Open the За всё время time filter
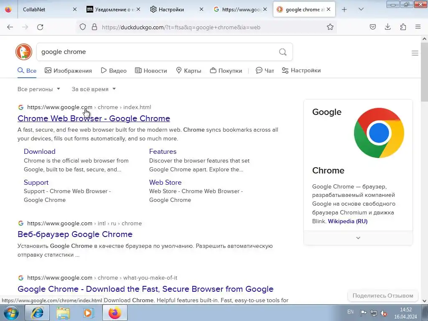The width and height of the screenshot is (428, 321). [94, 89]
